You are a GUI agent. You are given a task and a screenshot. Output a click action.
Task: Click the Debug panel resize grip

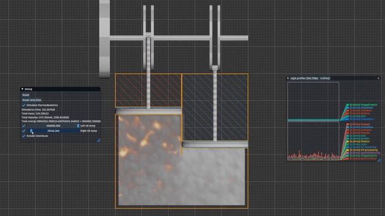[99, 140]
